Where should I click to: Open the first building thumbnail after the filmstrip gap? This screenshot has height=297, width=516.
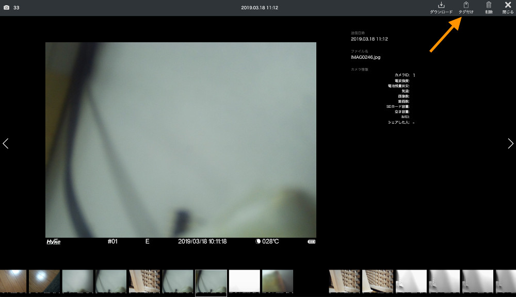pos(344,282)
